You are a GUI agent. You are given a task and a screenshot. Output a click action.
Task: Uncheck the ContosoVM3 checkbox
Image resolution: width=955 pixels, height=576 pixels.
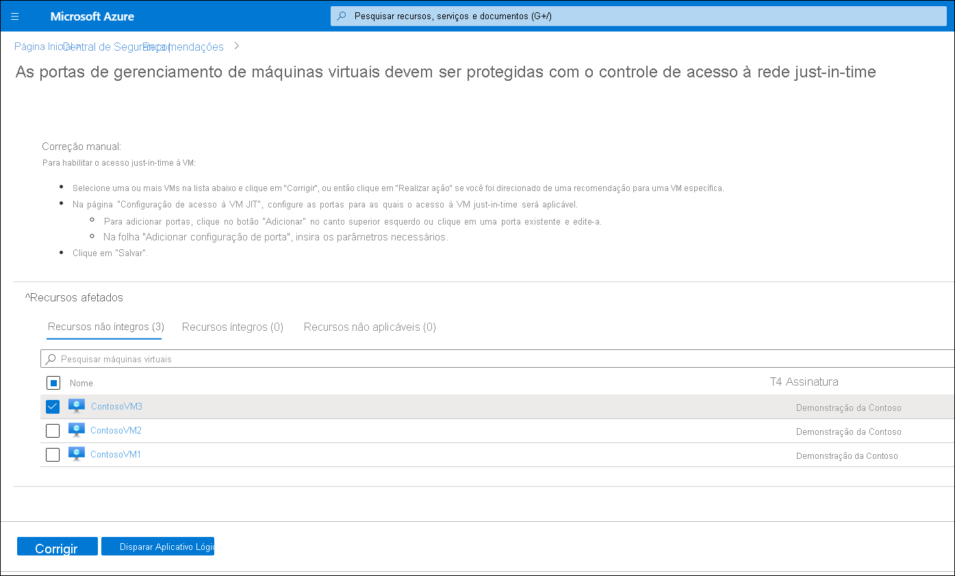coord(53,407)
